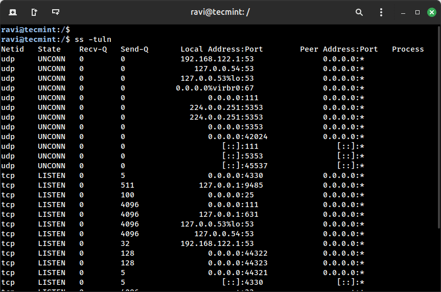Image resolution: width=441 pixels, height=292 pixels.
Task: Click the Netid column header
Action: click(x=13, y=49)
